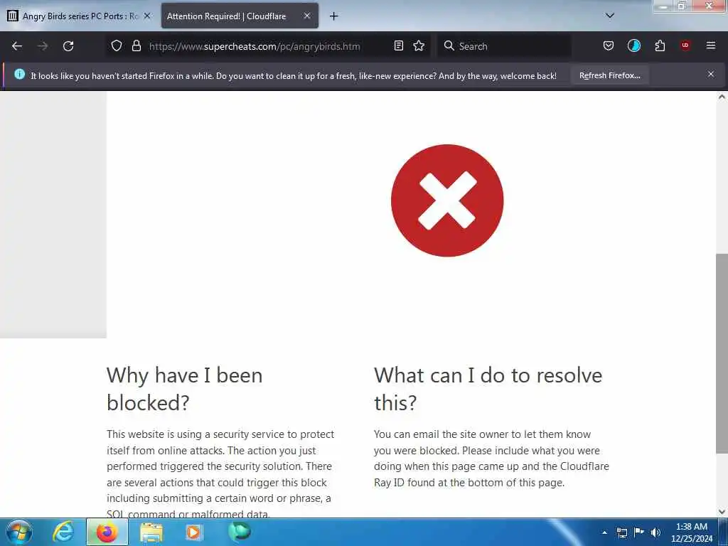Image resolution: width=728 pixels, height=546 pixels.
Task: Click the green chat app taskbar icon
Action: pyautogui.click(x=239, y=532)
